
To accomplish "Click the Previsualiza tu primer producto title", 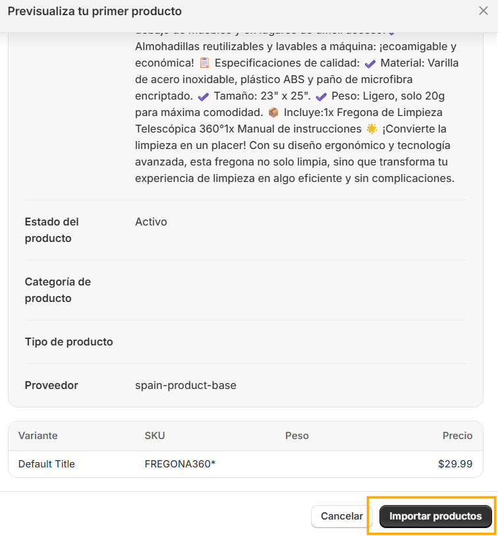I will pyautogui.click(x=95, y=11).
